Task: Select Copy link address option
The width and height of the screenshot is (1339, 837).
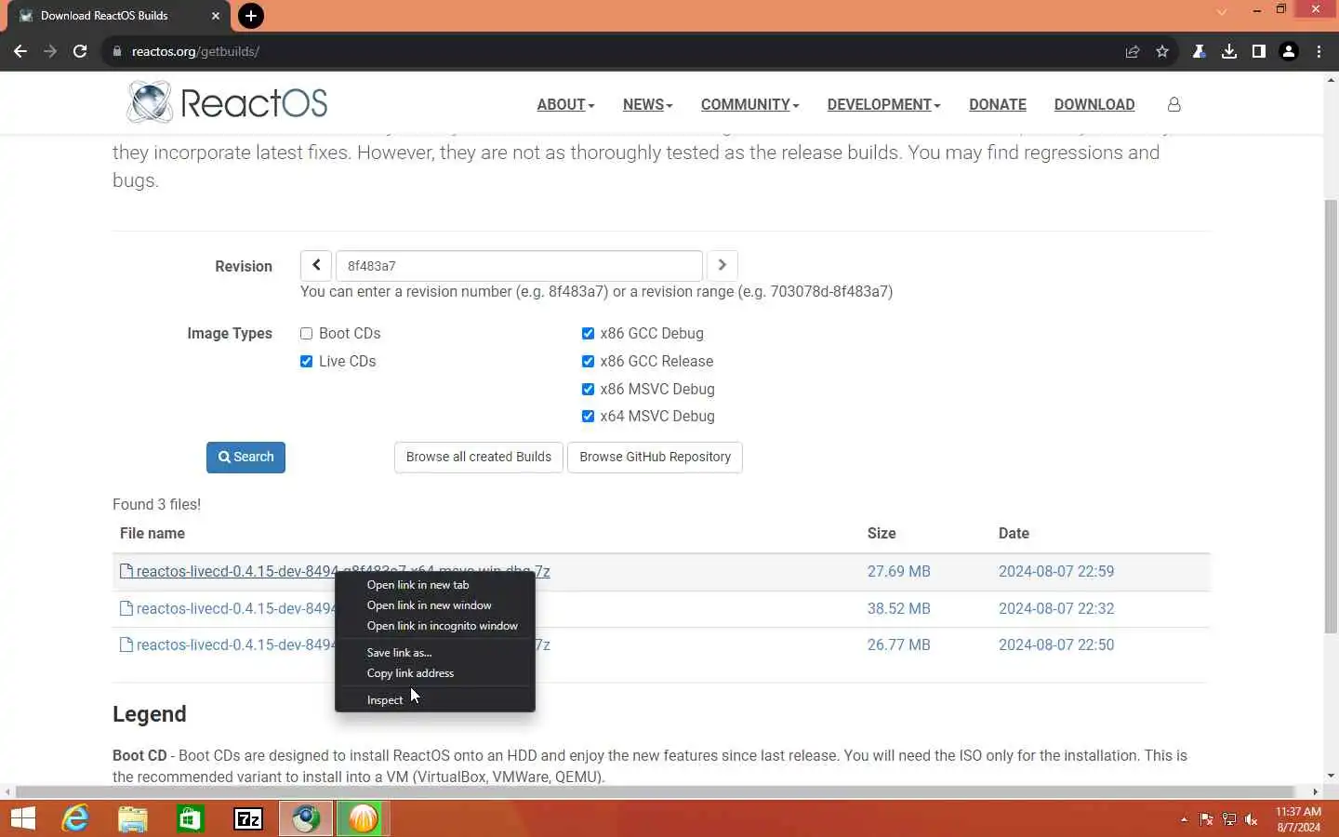Action: point(435,673)
